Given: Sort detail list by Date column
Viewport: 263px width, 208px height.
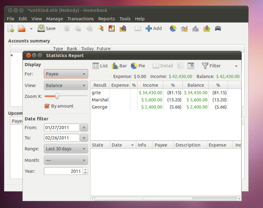Looking at the screenshot, I should coord(123,145).
